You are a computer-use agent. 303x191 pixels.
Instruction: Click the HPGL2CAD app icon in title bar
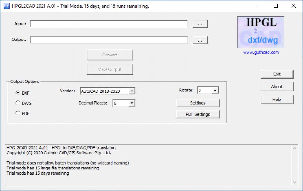6,6
